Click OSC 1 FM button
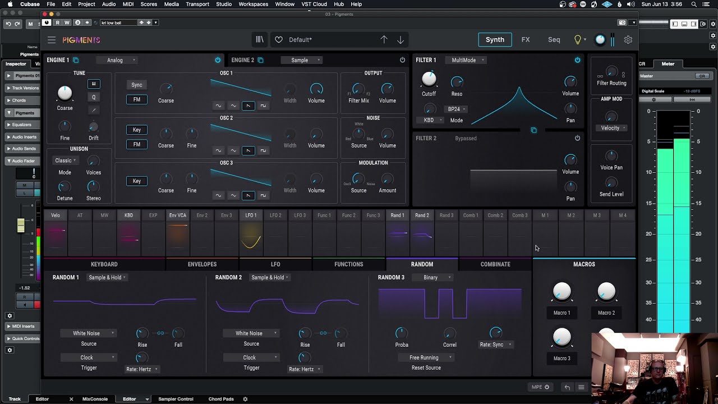The height and width of the screenshot is (404, 718). click(x=137, y=99)
